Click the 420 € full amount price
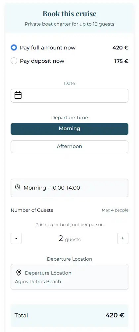The height and width of the screenshot is (332, 139). 120,47
